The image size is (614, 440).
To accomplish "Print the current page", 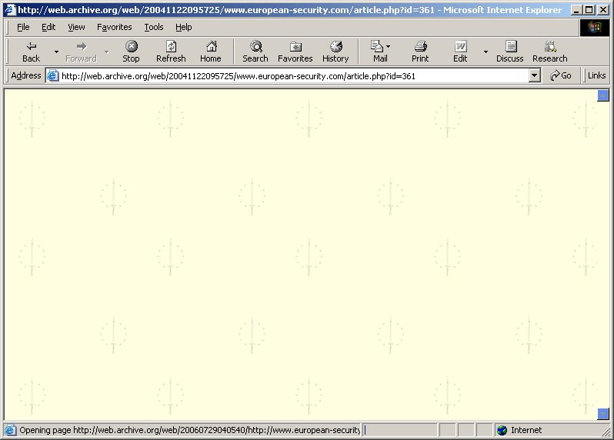I will [x=420, y=52].
